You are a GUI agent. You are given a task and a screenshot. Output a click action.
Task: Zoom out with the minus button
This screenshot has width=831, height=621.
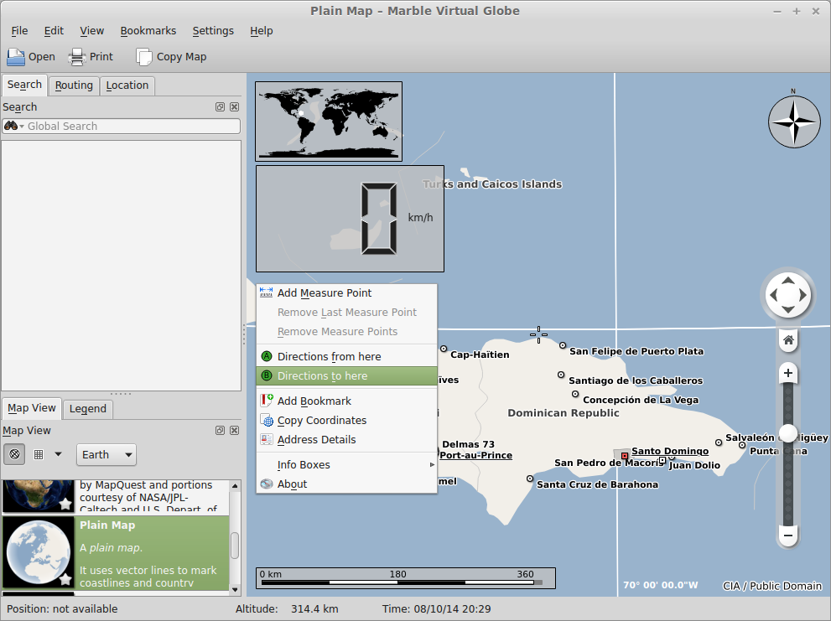(788, 536)
